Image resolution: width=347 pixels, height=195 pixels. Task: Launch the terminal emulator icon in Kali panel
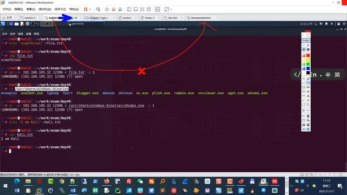pyautogui.click(x=33, y=24)
